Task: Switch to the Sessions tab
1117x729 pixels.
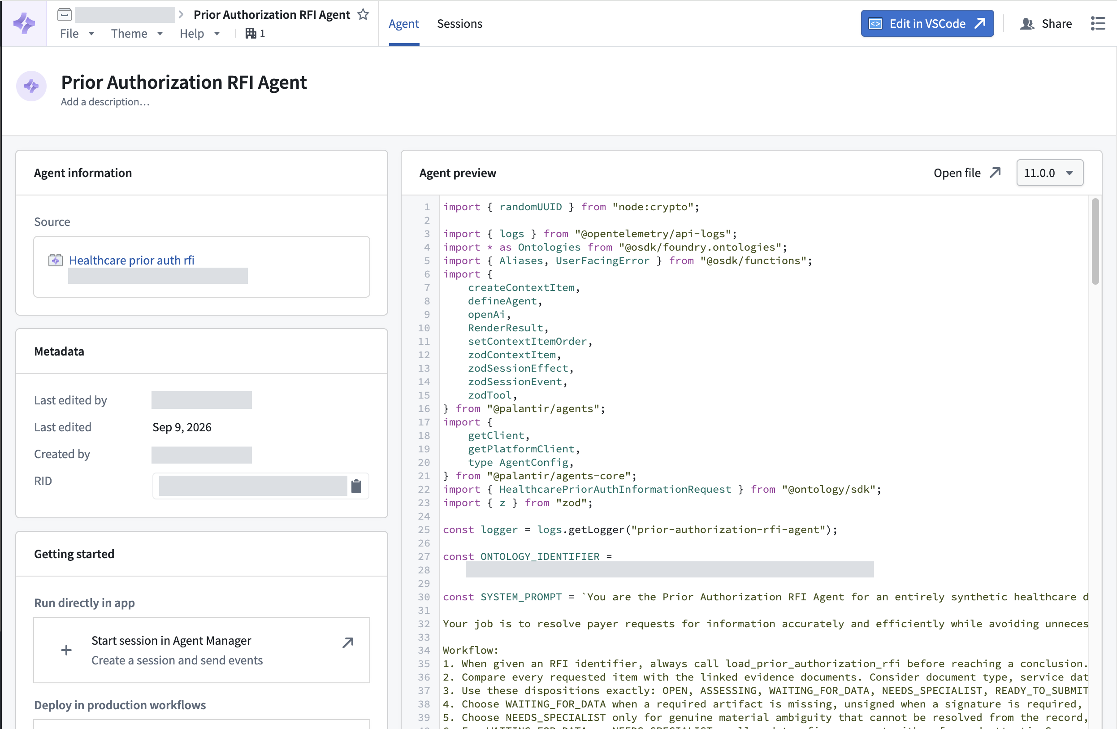Action: click(459, 23)
